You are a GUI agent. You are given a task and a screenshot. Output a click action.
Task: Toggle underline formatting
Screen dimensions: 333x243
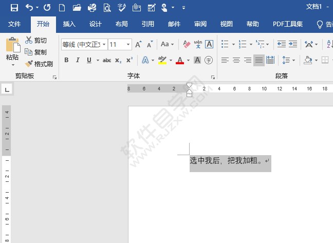pos(89,60)
